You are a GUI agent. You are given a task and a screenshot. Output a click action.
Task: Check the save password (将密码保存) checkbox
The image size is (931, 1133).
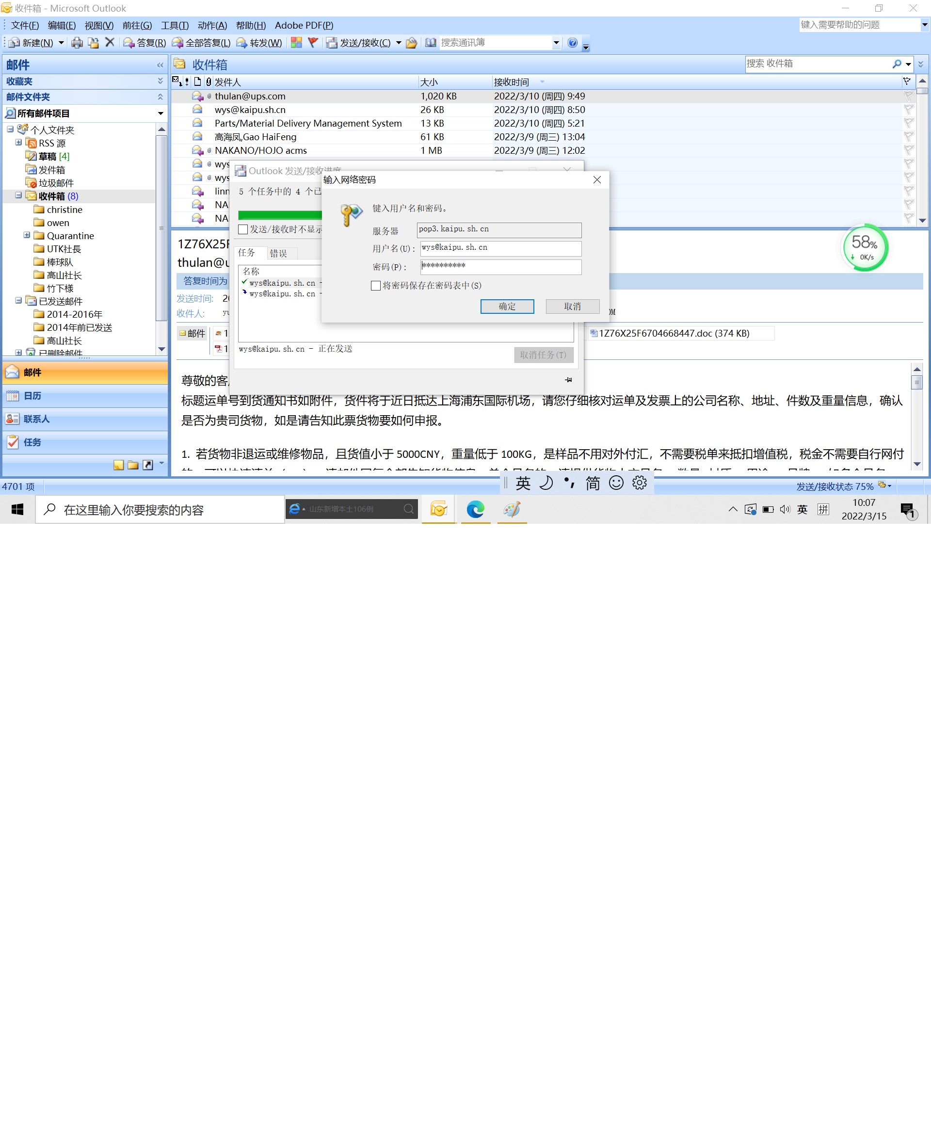point(376,285)
